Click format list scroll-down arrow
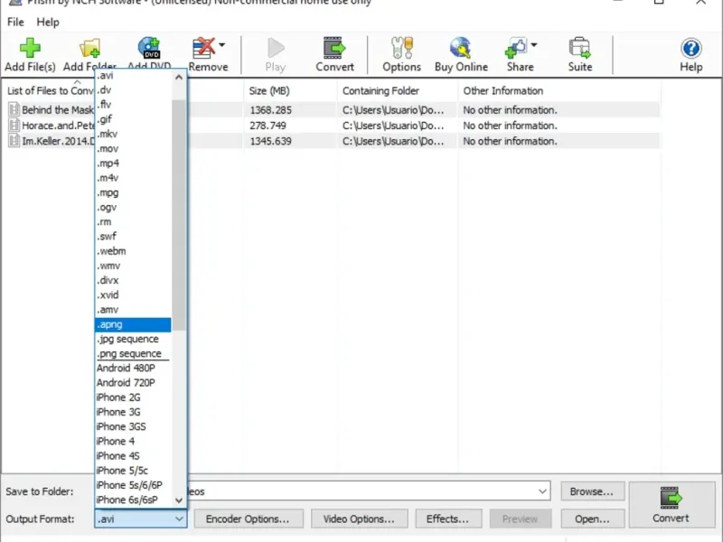 tap(179, 500)
